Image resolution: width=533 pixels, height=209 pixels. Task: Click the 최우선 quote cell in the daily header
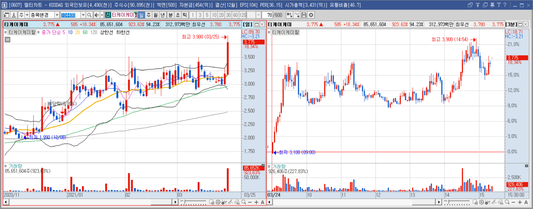(x=199, y=25)
